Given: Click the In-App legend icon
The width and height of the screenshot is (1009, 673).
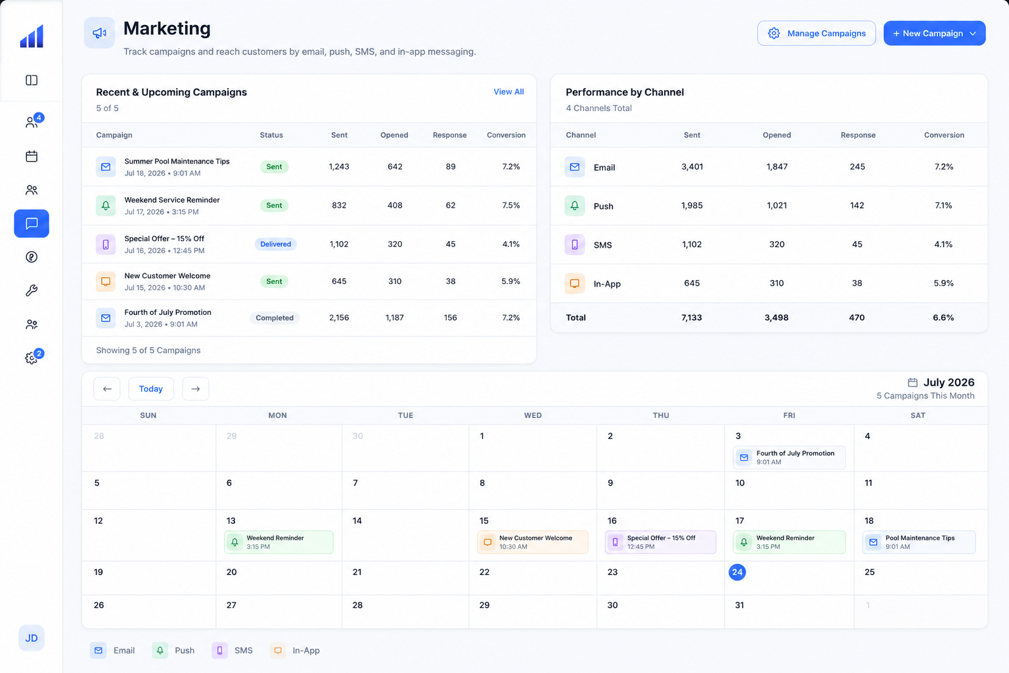Looking at the screenshot, I should pos(278,651).
